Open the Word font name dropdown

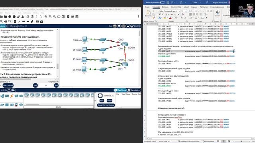click(x=180, y=11)
